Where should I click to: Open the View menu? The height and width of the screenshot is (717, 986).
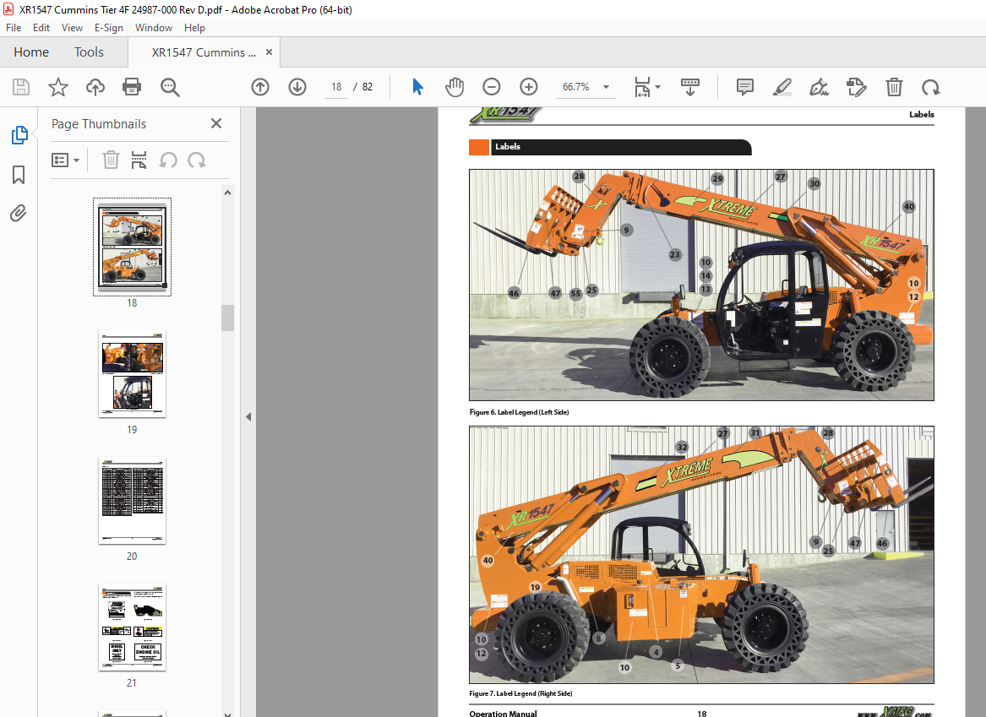pyautogui.click(x=72, y=28)
